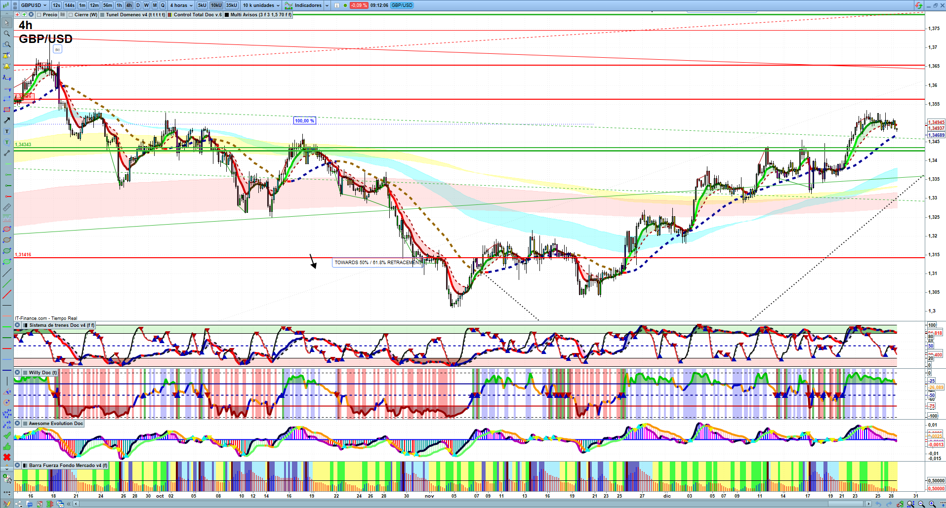Screen dimensions: 946x508
Task: Select the 1h timeframe
Action: pos(119,5)
